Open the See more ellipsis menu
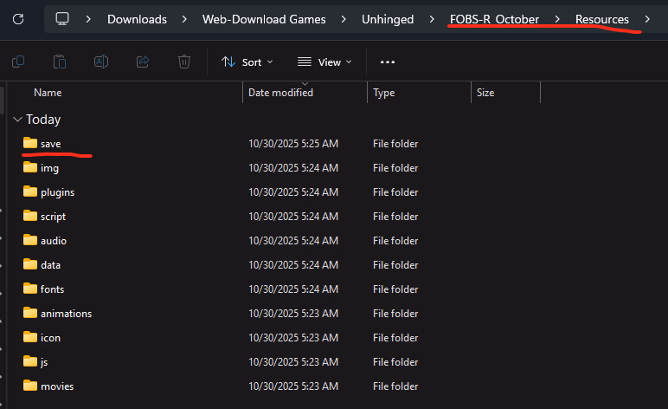 pyautogui.click(x=387, y=62)
